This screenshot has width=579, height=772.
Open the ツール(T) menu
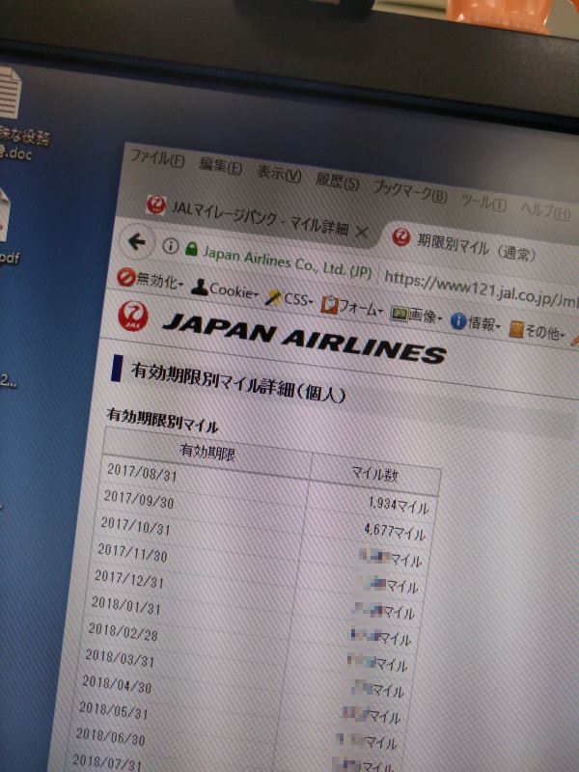tap(484, 202)
